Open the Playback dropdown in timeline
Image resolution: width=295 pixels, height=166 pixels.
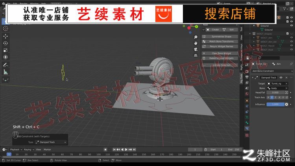(x=16, y=149)
